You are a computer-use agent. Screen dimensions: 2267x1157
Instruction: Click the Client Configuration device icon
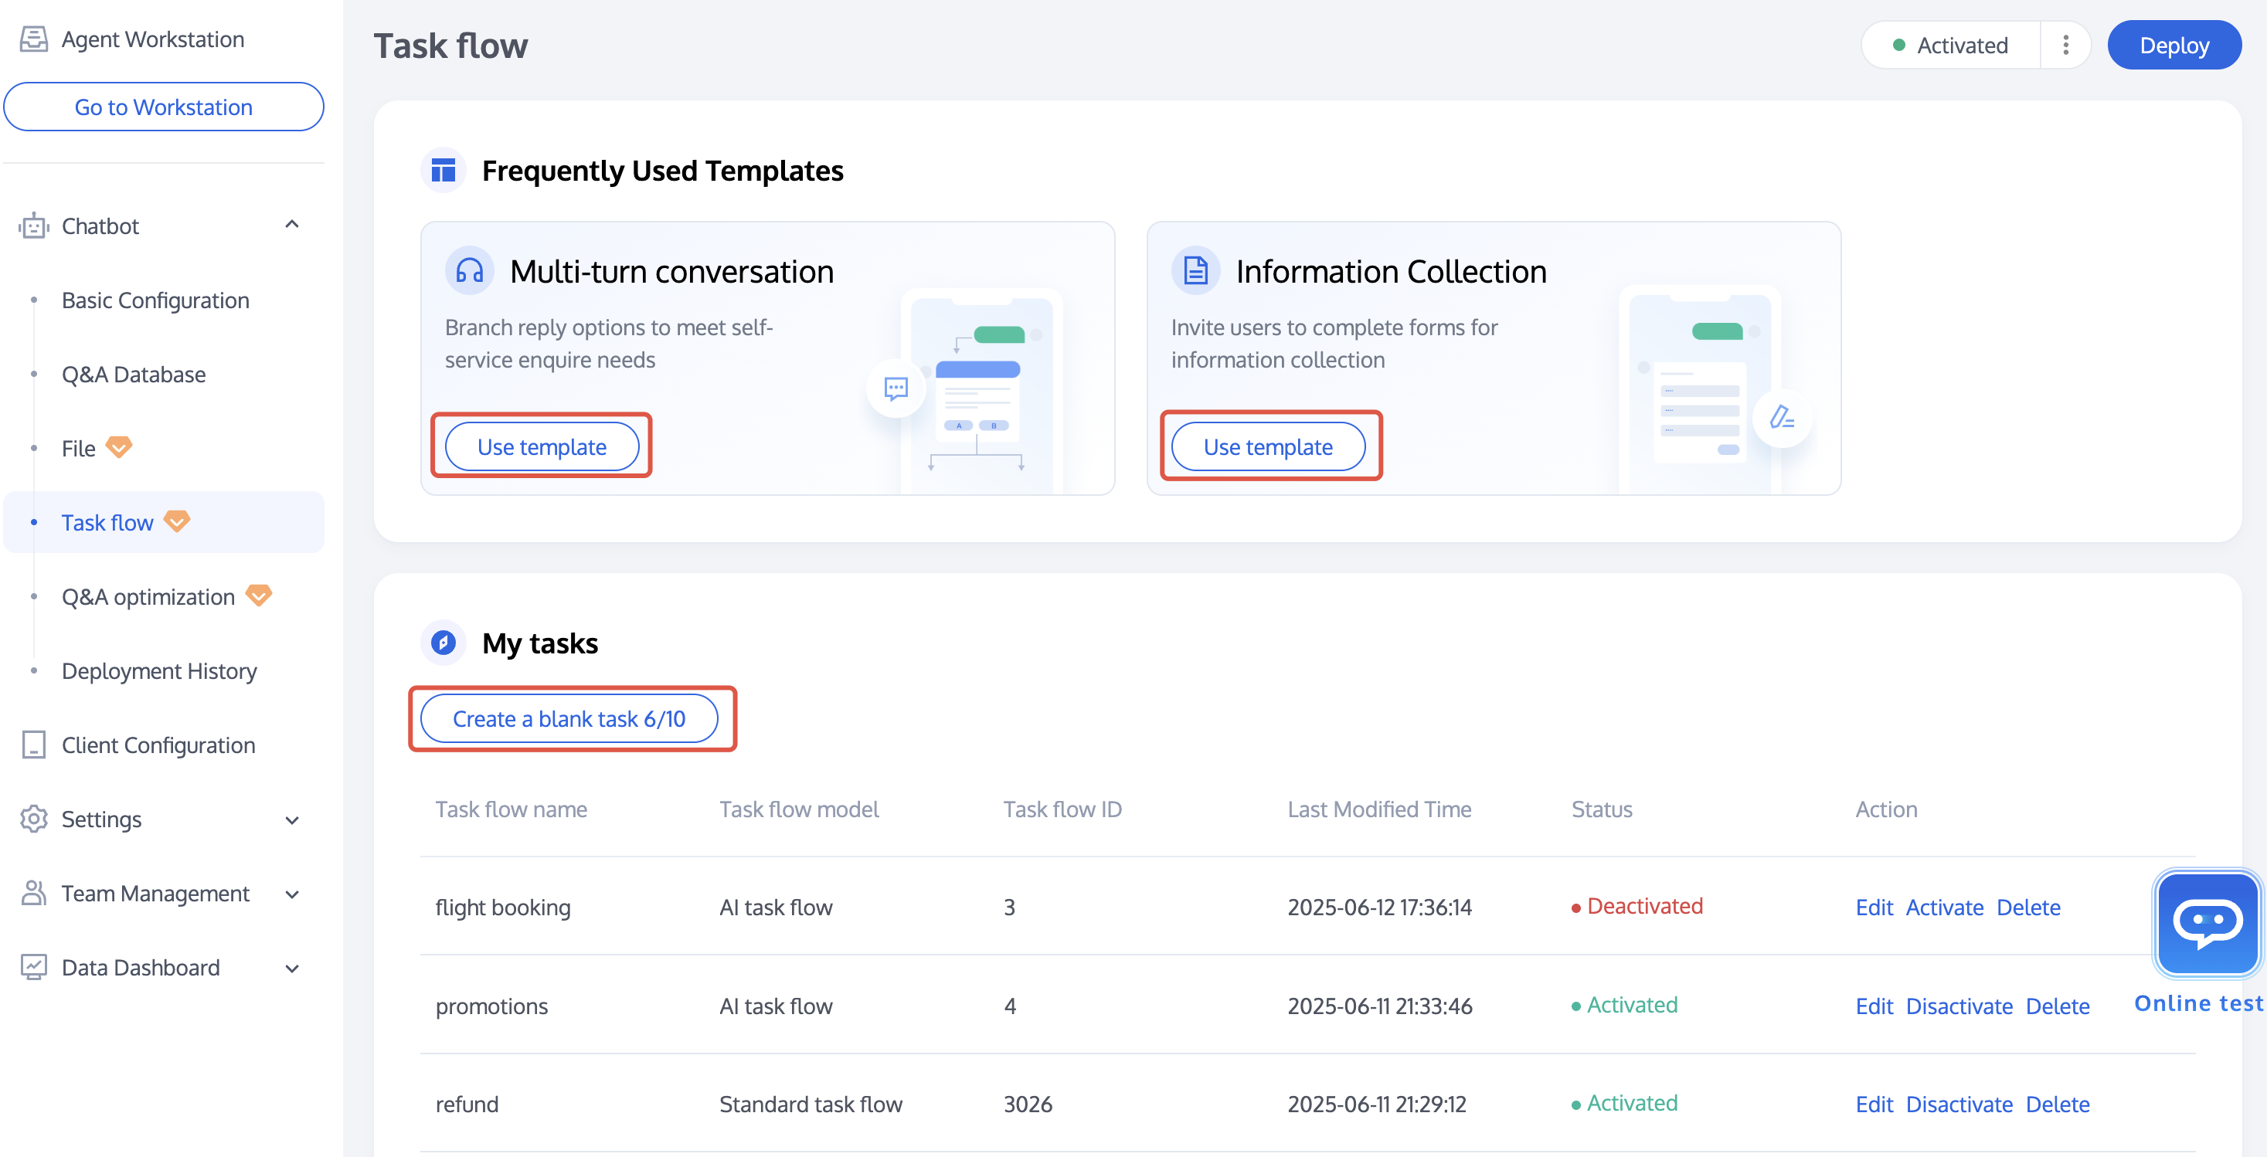click(33, 745)
